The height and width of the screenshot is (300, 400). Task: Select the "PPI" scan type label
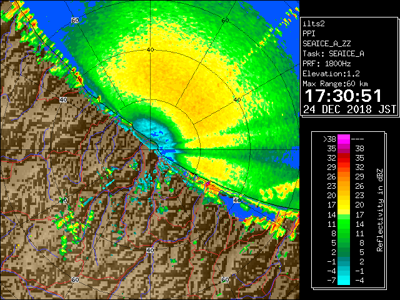[x=309, y=34]
